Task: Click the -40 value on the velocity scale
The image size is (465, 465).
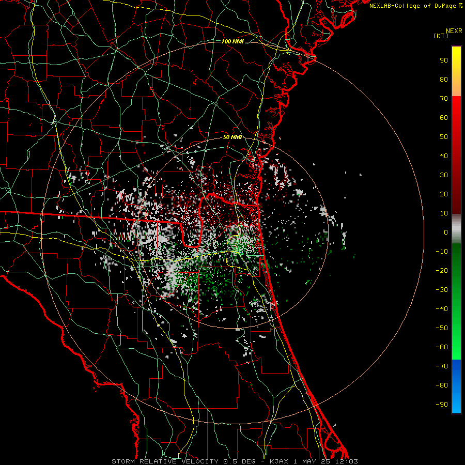Action: click(x=442, y=309)
